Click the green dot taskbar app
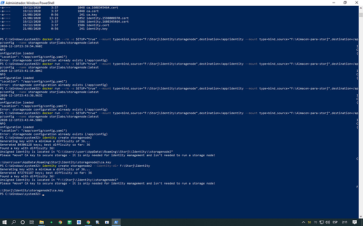The width and height of the screenshot is (363, 226). click(51, 222)
